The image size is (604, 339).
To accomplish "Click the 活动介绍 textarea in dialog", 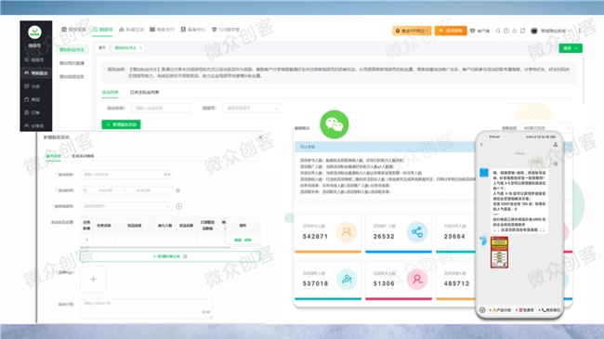I will click(146, 308).
